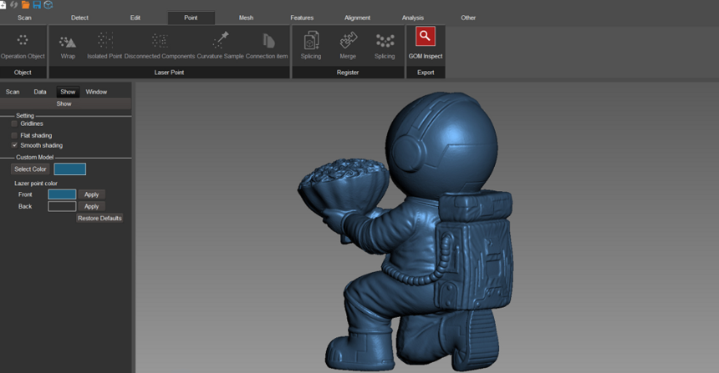Click the Export group label
This screenshot has width=719, height=373.
pos(426,73)
